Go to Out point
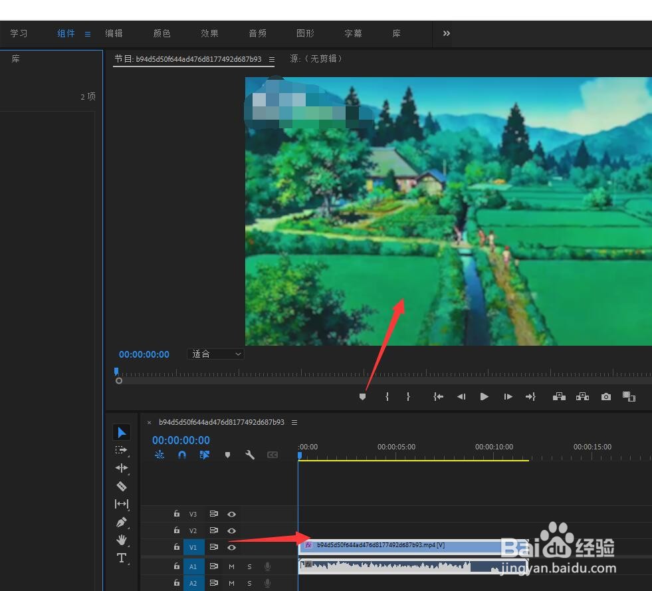Screen dimensions: 652x591 pyautogui.click(x=530, y=397)
